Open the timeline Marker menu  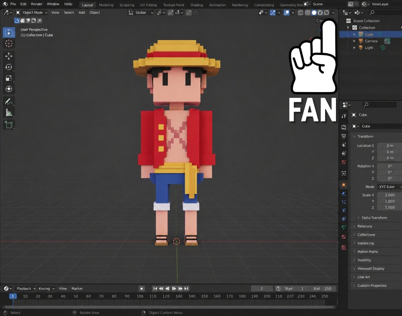click(77, 289)
